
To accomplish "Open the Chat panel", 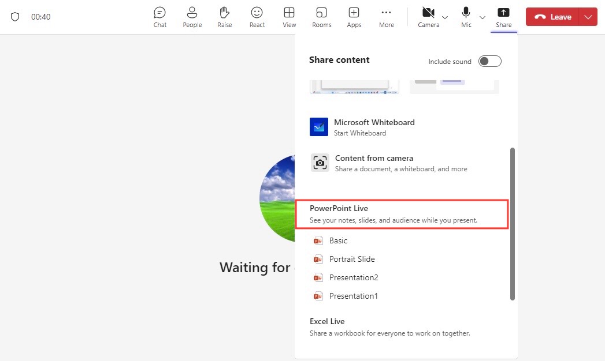I will (159, 17).
